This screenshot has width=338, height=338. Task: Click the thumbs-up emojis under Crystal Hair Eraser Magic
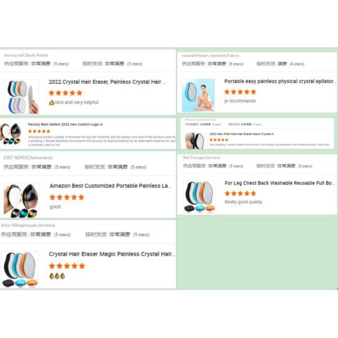point(57,276)
